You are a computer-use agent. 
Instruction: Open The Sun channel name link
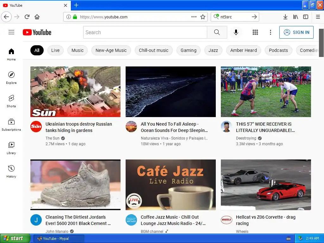point(53,138)
